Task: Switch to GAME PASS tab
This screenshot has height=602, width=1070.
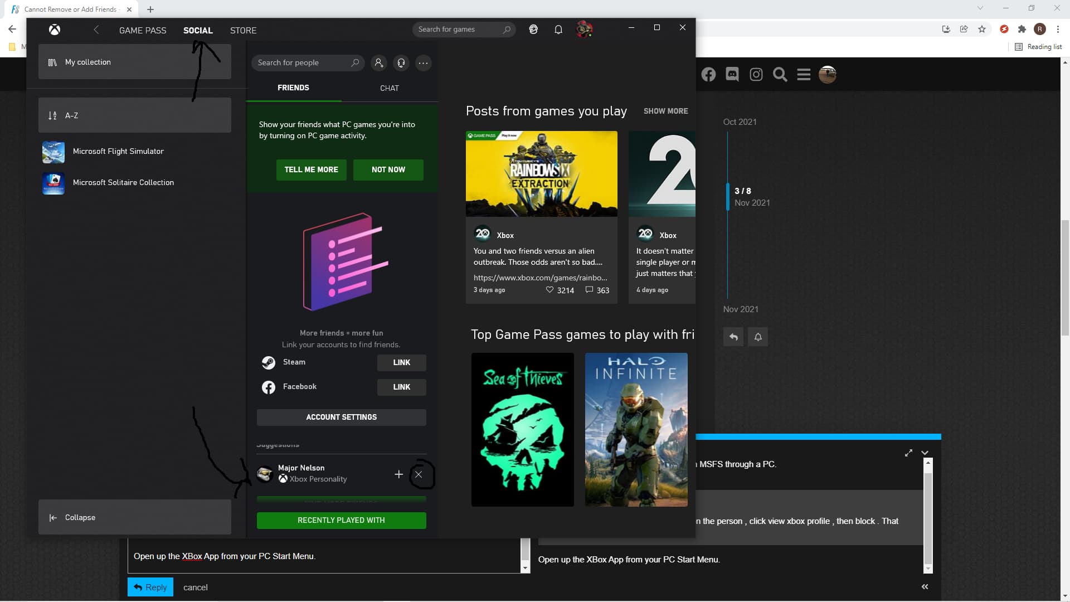Action: tap(143, 30)
